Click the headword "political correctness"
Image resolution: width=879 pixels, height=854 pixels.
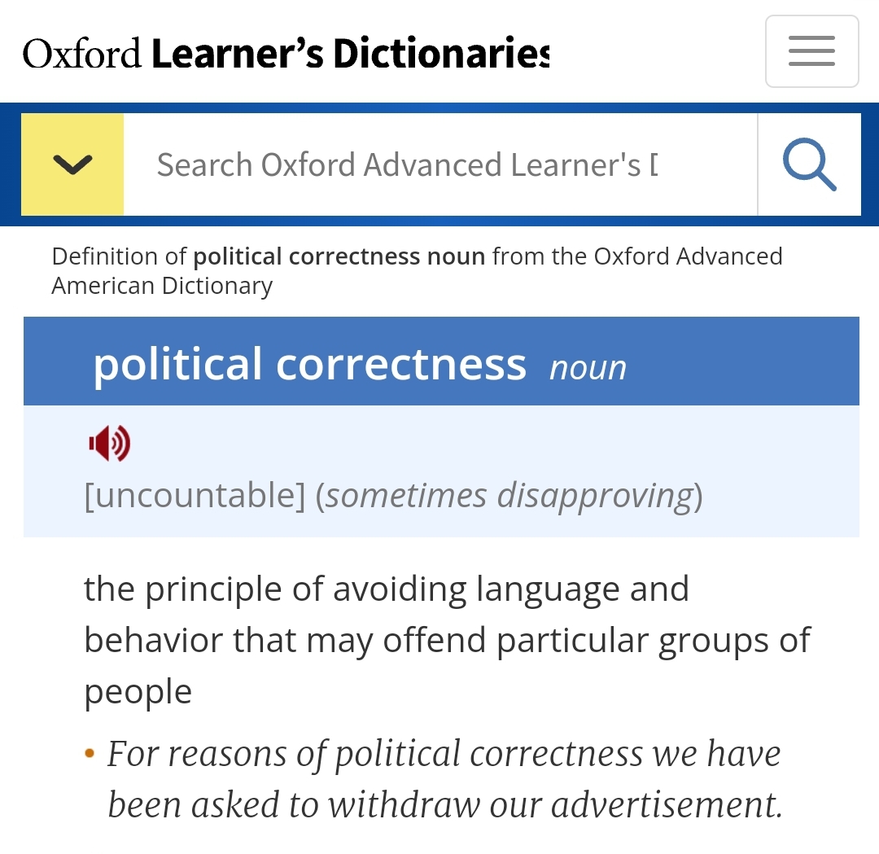[310, 364]
